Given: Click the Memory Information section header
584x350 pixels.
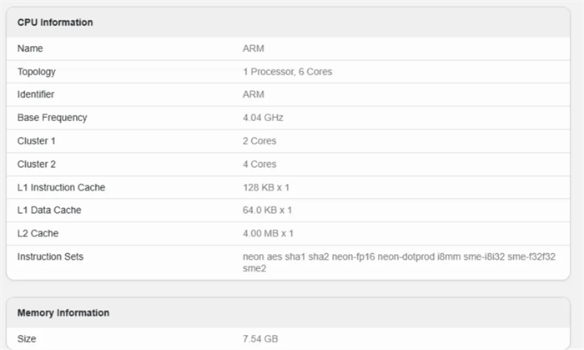Looking at the screenshot, I should pyautogui.click(x=63, y=312).
